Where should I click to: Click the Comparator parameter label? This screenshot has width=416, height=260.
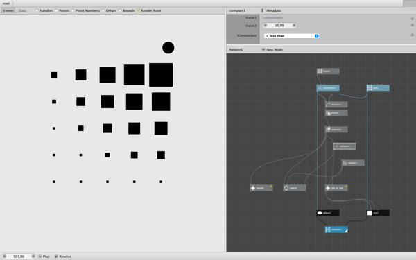(247, 35)
